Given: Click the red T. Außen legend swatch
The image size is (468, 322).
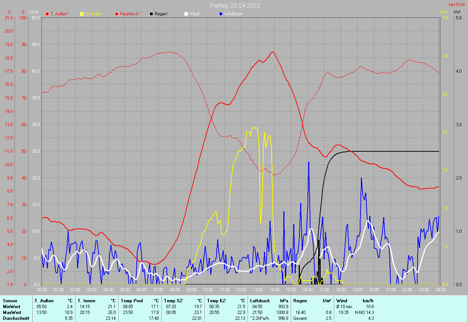Looking at the screenshot, I should coord(47,14).
